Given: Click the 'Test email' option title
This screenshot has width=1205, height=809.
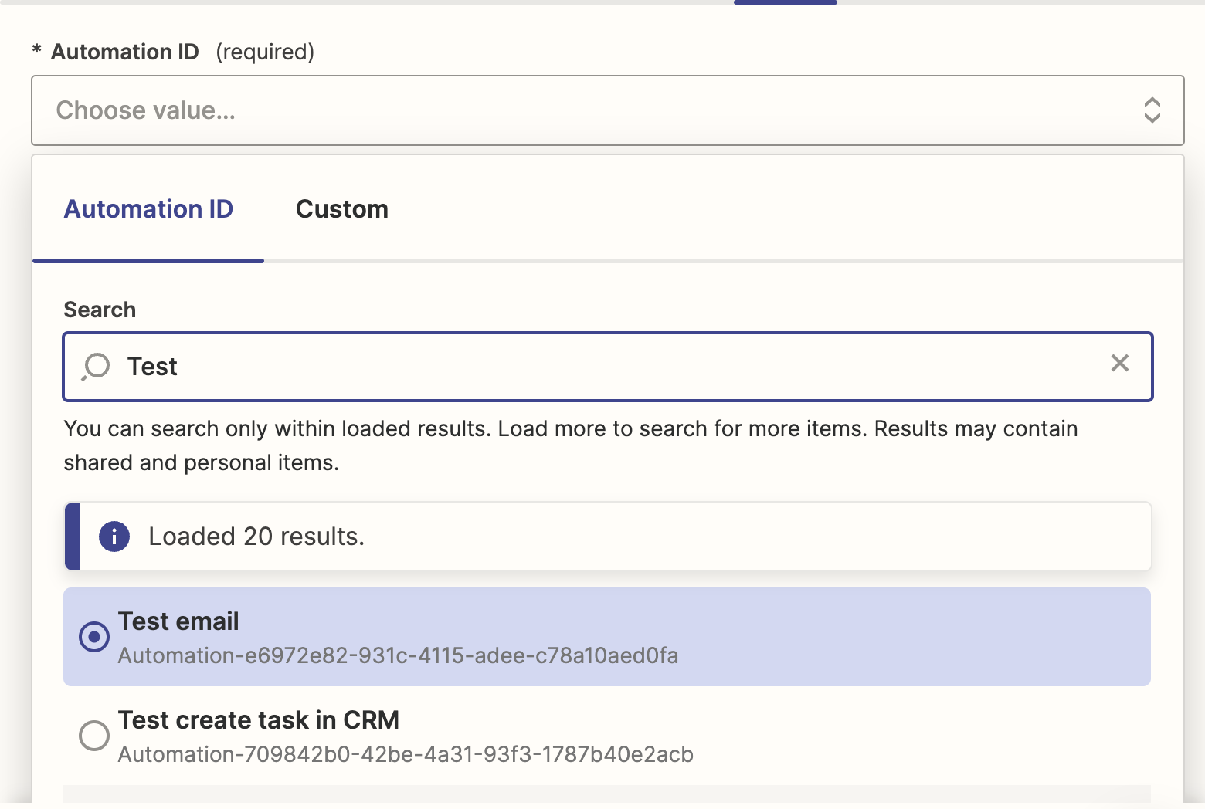Looking at the screenshot, I should coord(178,621).
